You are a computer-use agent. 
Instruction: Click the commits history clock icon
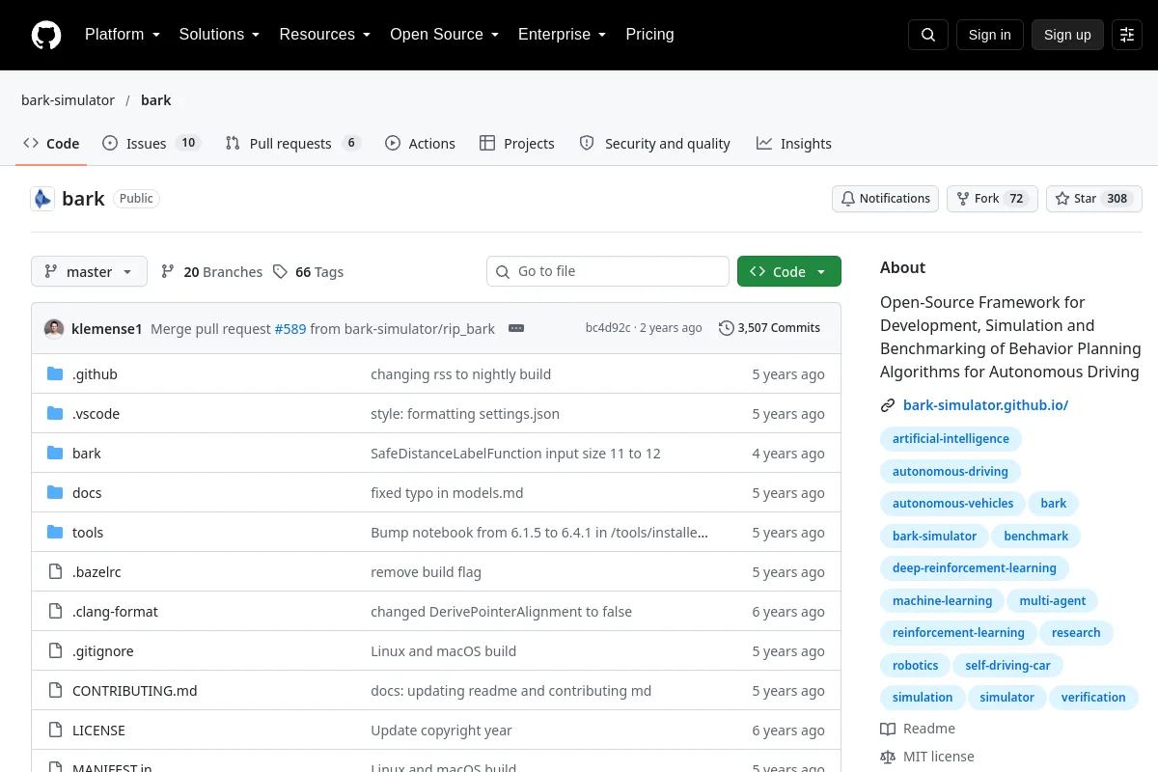tap(727, 328)
